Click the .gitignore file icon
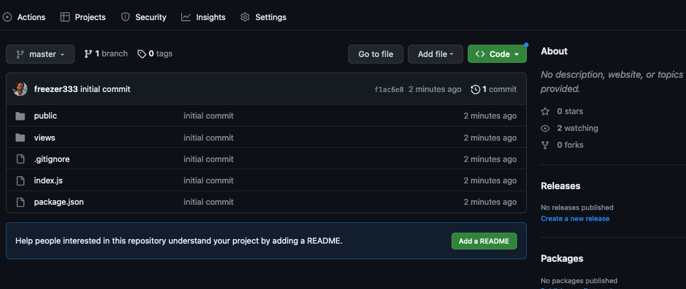This screenshot has width=686, height=289. 20,159
